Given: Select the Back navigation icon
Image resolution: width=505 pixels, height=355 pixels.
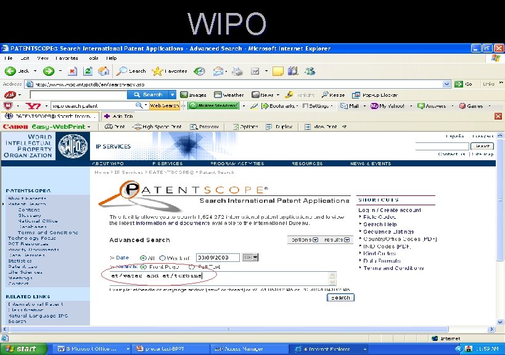Looking at the screenshot, I should coord(10,70).
